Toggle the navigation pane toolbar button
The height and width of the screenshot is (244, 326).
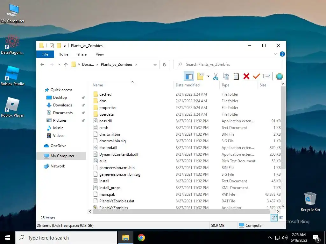point(189,76)
